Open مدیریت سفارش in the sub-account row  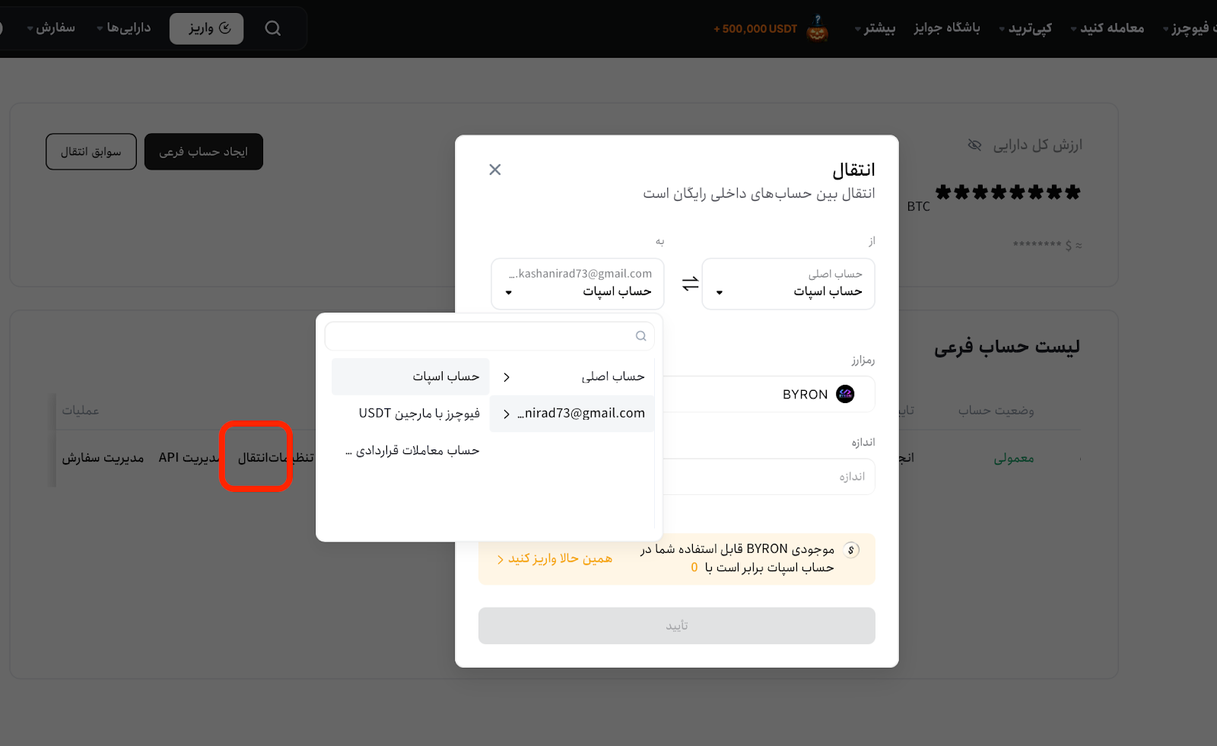(x=103, y=458)
